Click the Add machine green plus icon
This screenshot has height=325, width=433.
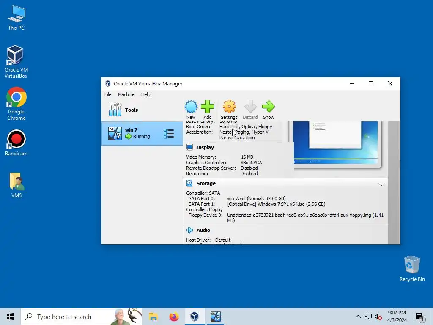coord(207,107)
